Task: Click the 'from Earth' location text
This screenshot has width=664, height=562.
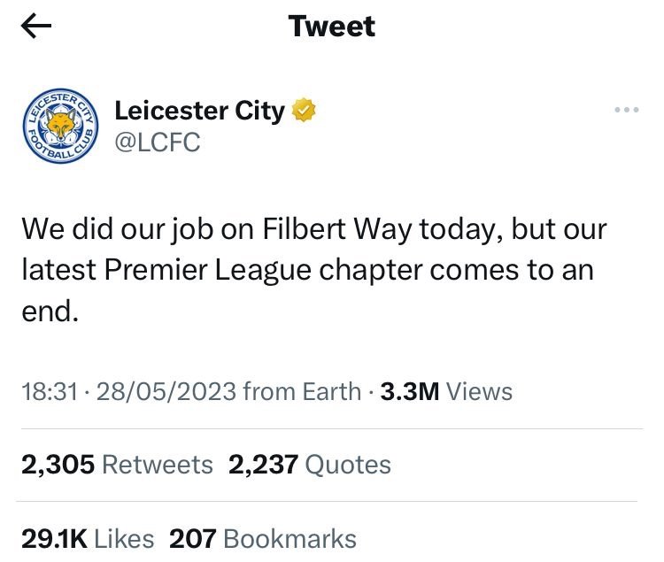Action: (x=302, y=391)
